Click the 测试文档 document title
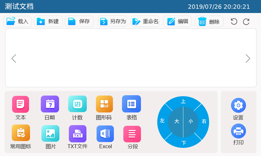The width and height of the screenshot is (261, 156). click(x=19, y=6)
